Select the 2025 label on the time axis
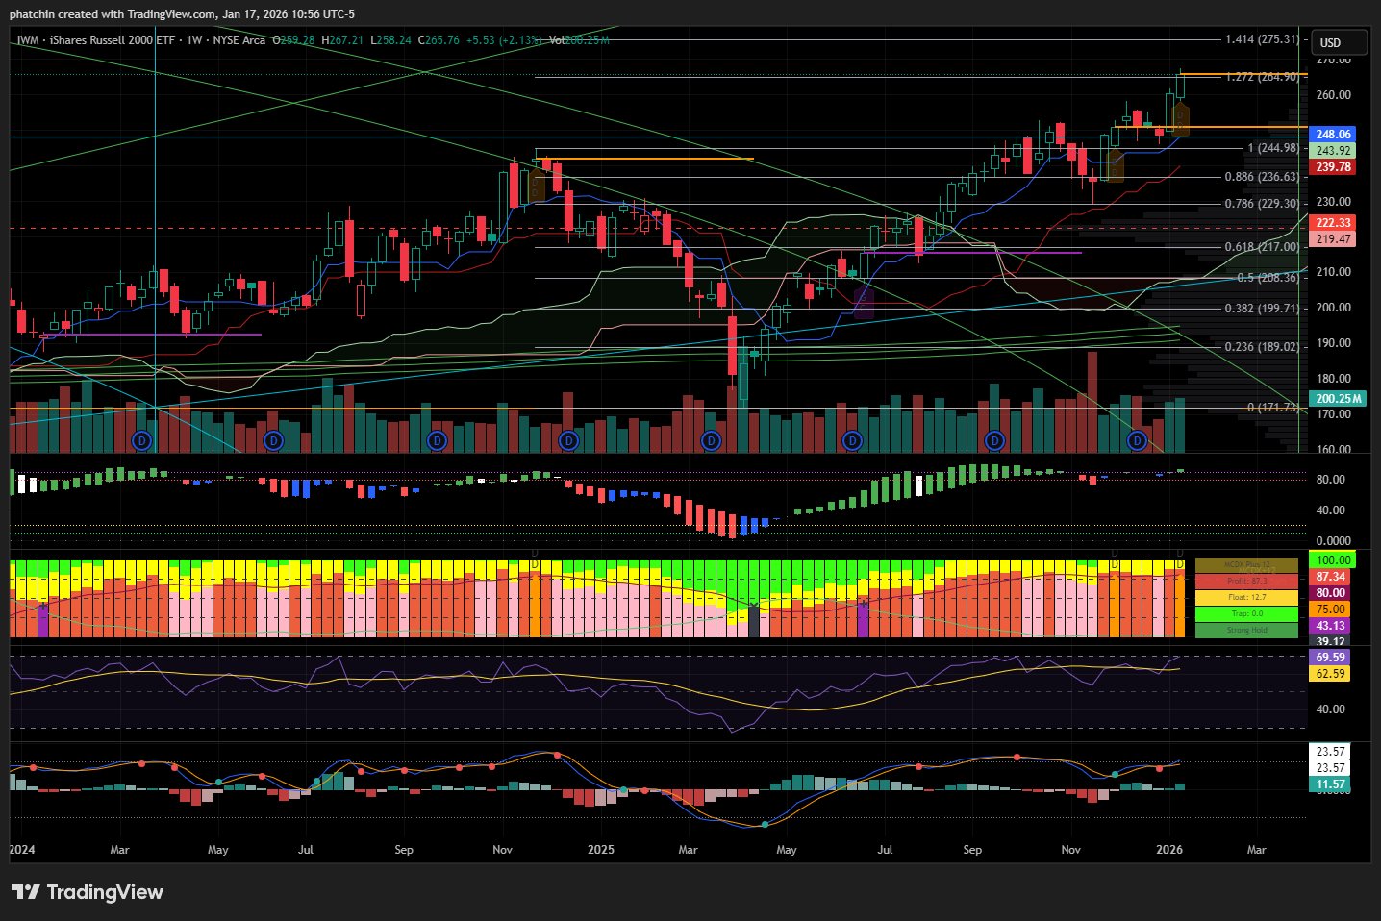The image size is (1381, 921). (601, 850)
